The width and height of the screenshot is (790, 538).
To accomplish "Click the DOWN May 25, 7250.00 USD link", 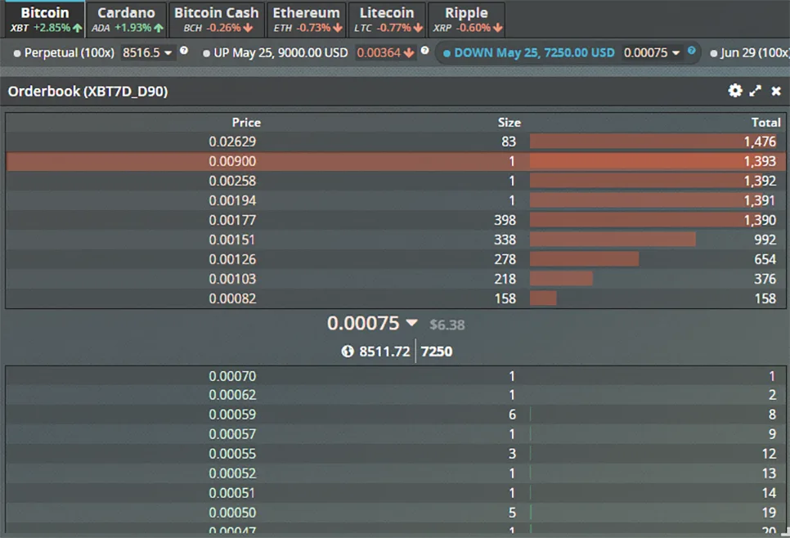I will coord(534,53).
